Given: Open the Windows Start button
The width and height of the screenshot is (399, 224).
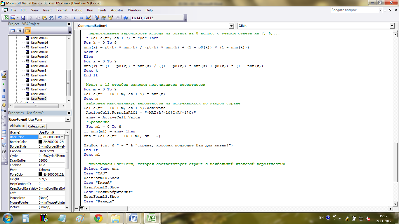Looking at the screenshot, I should (x=8, y=218).
